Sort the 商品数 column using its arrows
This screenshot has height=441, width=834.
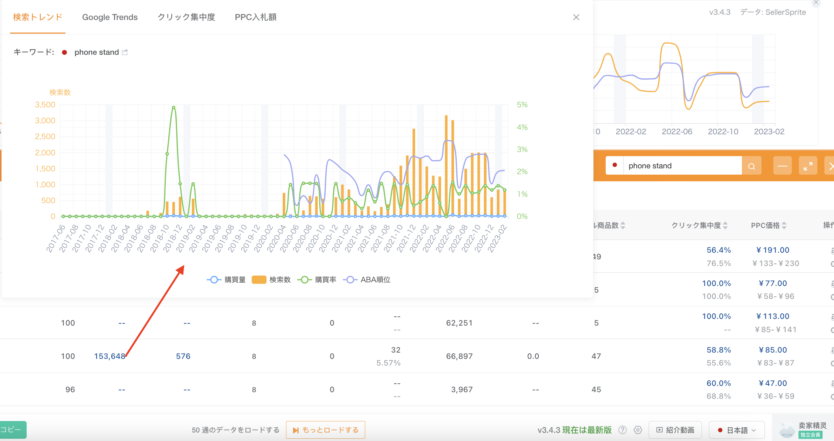pyautogui.click(x=623, y=225)
